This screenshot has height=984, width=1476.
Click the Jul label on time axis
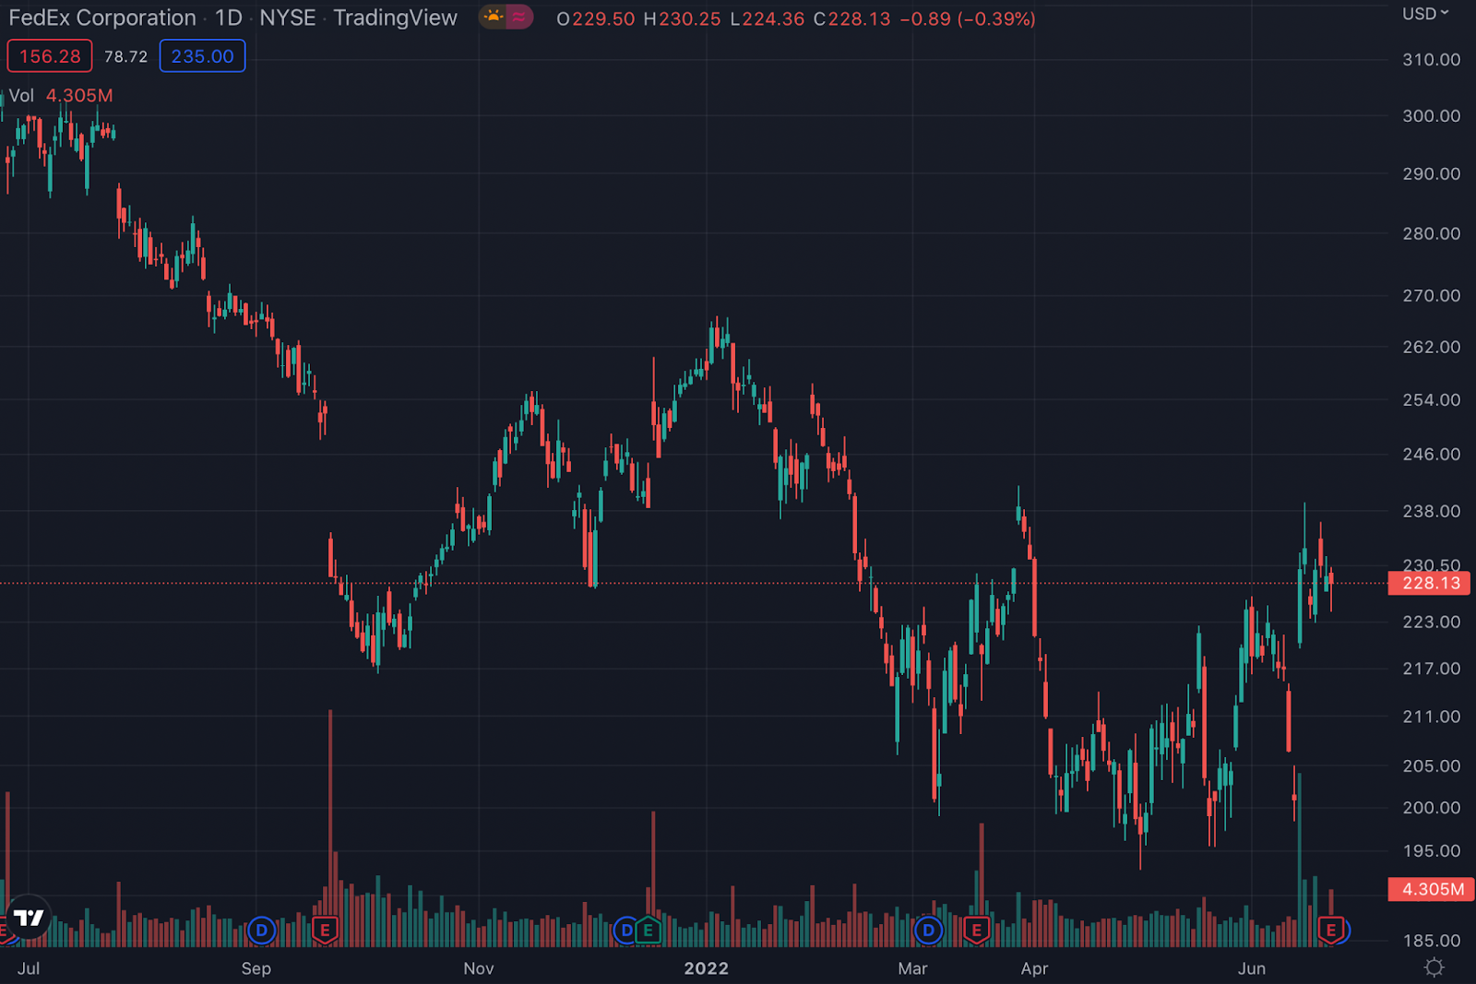pos(29,968)
